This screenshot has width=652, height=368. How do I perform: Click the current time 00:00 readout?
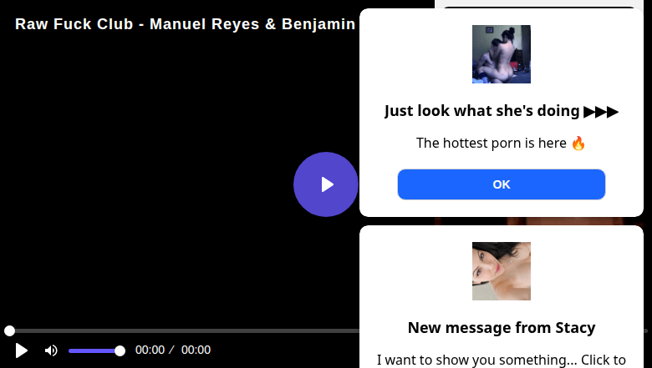pos(150,350)
